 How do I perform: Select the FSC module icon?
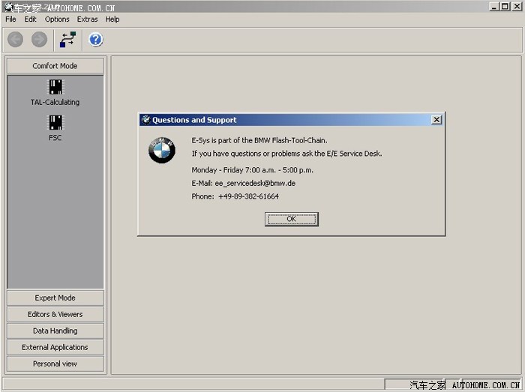(55, 124)
